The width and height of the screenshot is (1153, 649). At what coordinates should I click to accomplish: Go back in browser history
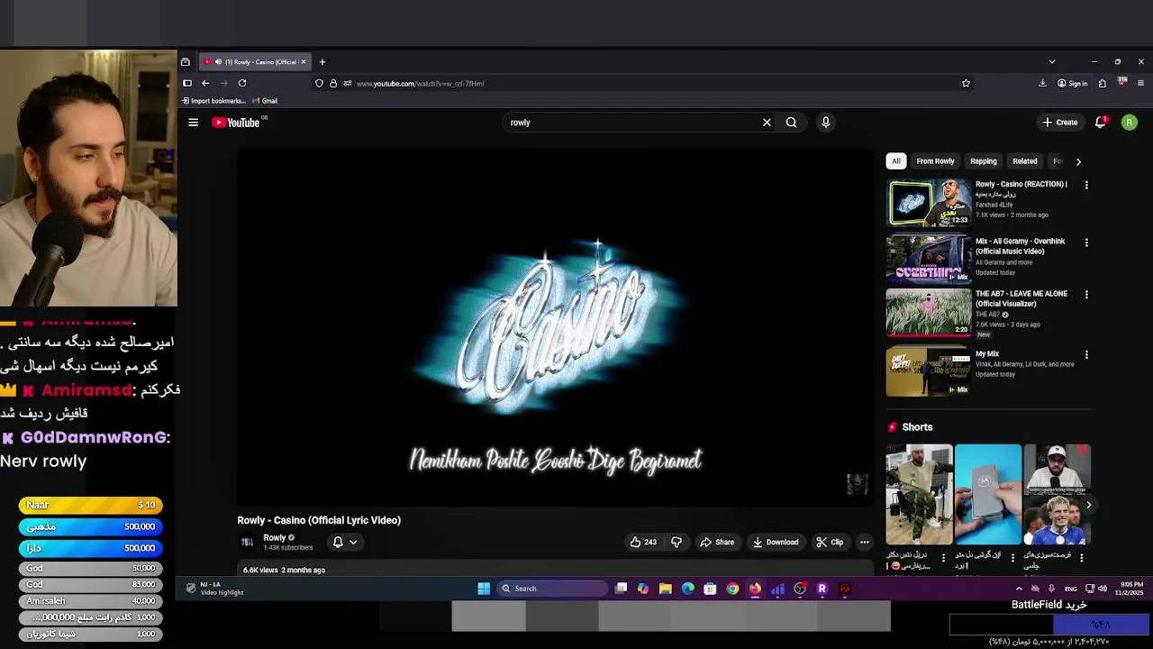(x=205, y=83)
